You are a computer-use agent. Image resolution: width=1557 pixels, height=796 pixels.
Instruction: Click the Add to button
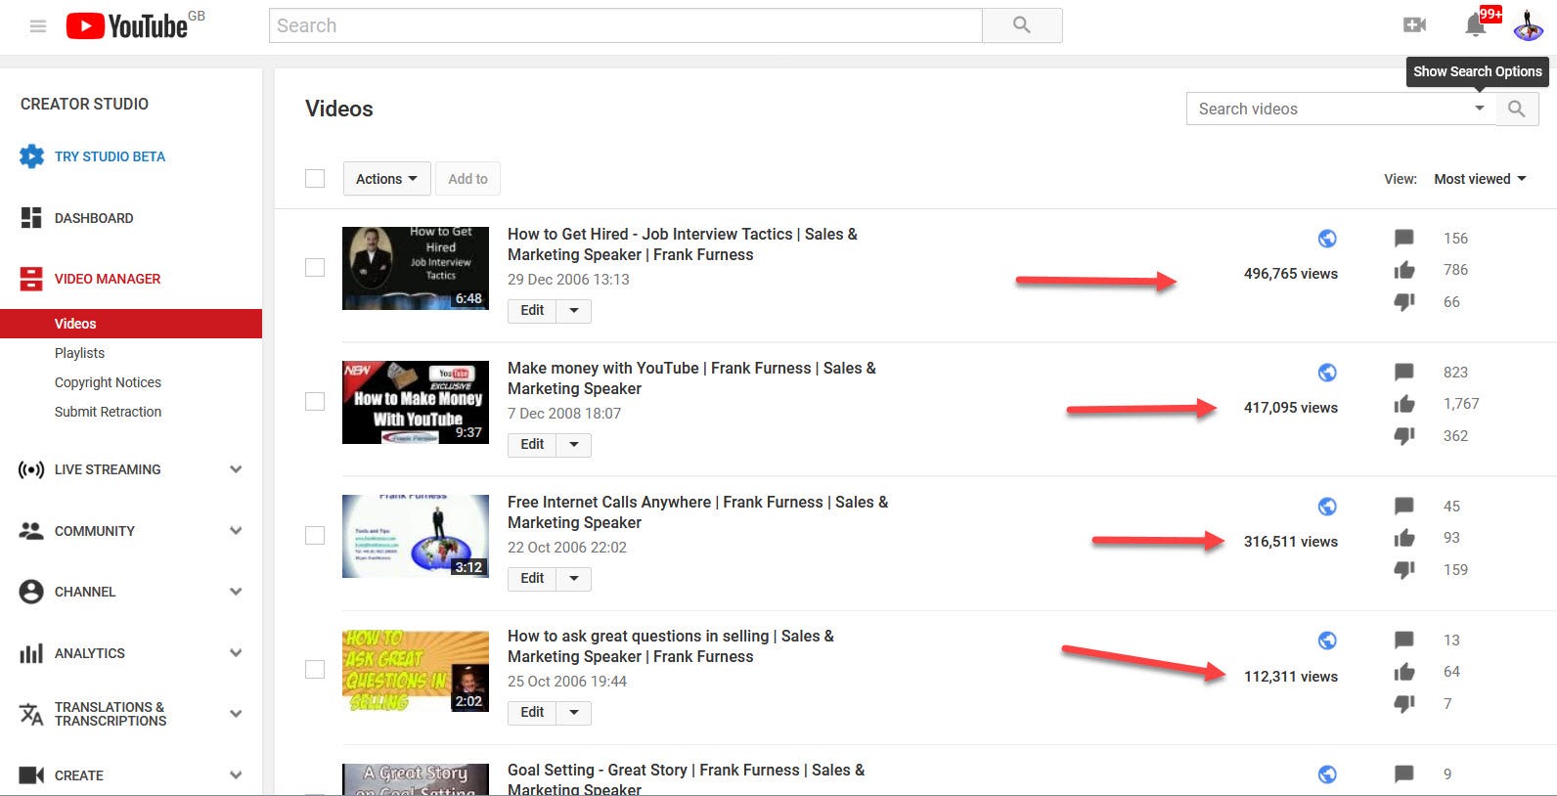tap(467, 179)
